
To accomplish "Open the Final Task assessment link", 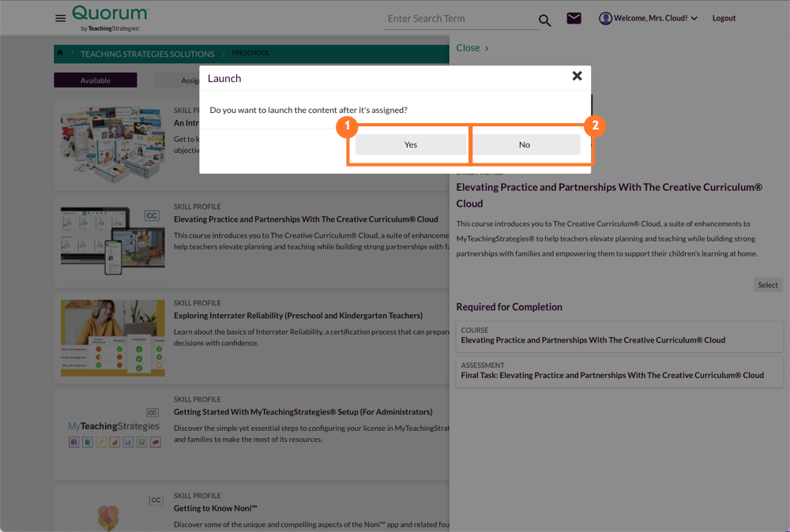I will 619,373.
